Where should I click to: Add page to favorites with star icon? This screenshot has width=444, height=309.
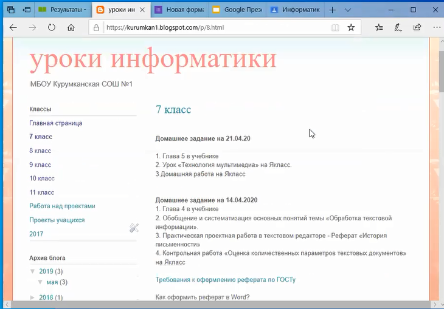[351, 27]
